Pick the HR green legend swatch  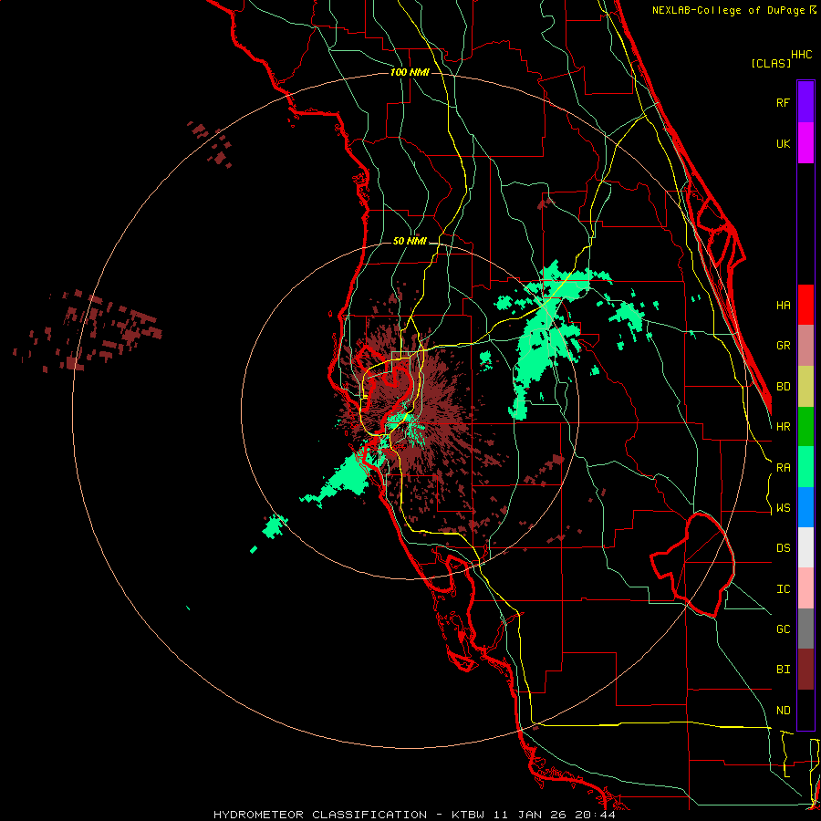[805, 426]
